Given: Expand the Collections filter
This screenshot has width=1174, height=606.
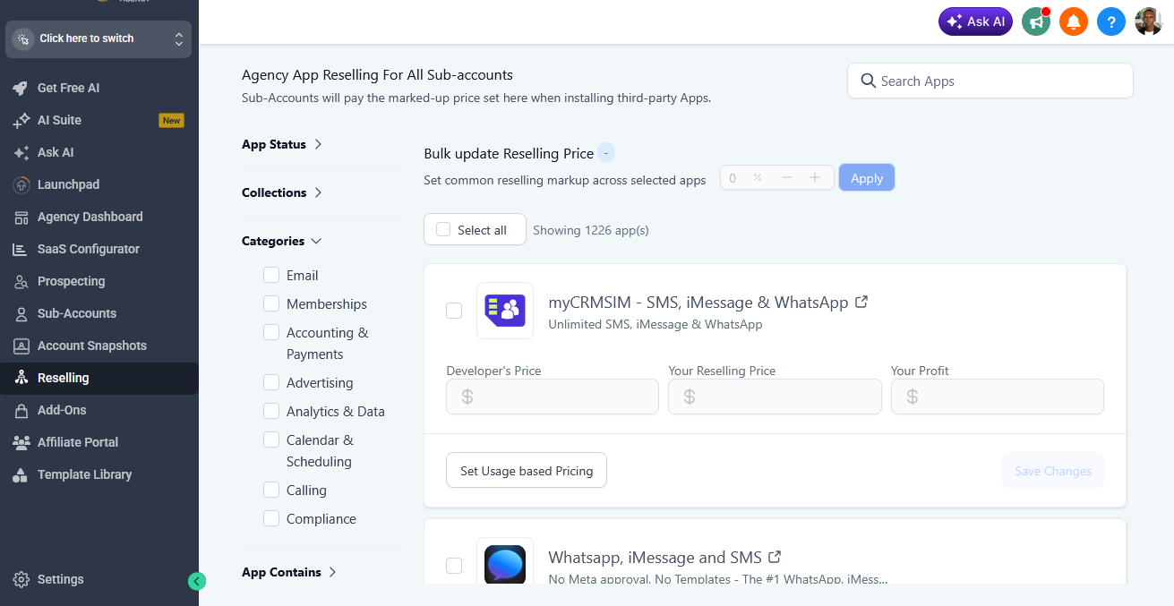Looking at the screenshot, I should 282,192.
